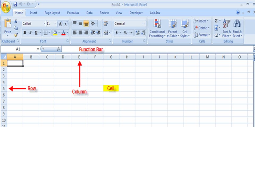Click the Select All corner button
Image resolution: width=255 pixels, height=191 pixels.
point(4,57)
